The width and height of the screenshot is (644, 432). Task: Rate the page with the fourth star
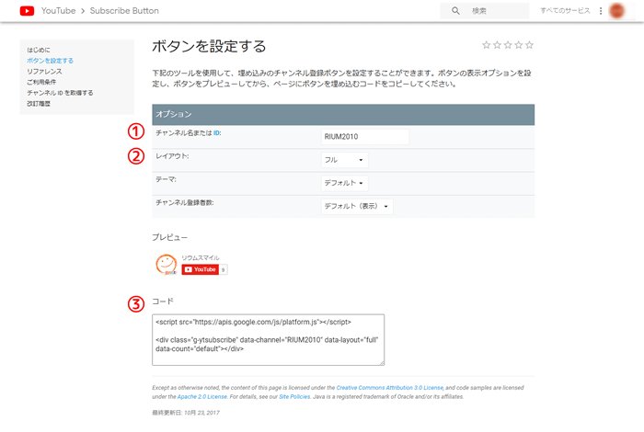(518, 45)
